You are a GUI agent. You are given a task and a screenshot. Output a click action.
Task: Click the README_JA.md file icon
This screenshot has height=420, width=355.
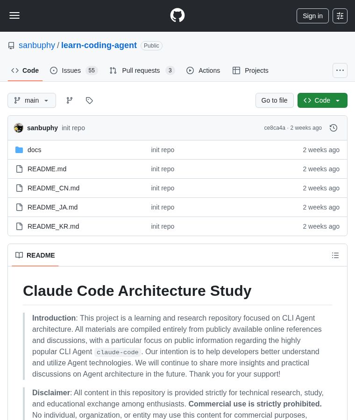coord(19,207)
